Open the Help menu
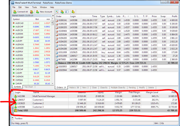This screenshot has height=126, width=180. tap(52, 7)
